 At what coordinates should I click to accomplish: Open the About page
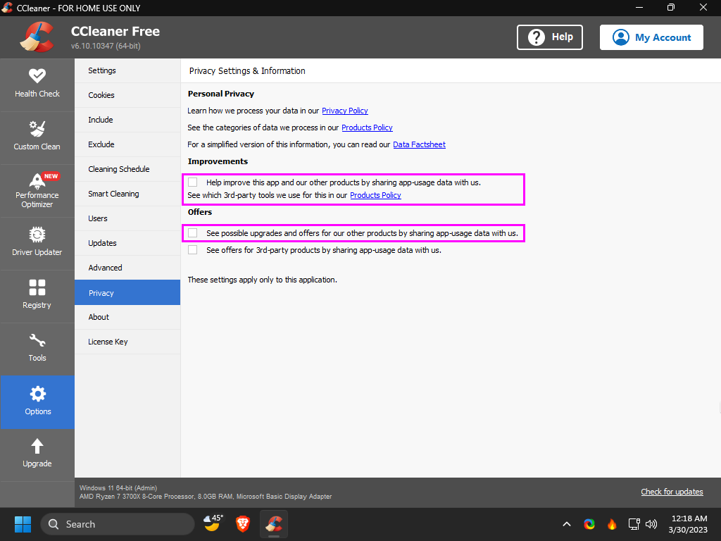pyautogui.click(x=127, y=317)
